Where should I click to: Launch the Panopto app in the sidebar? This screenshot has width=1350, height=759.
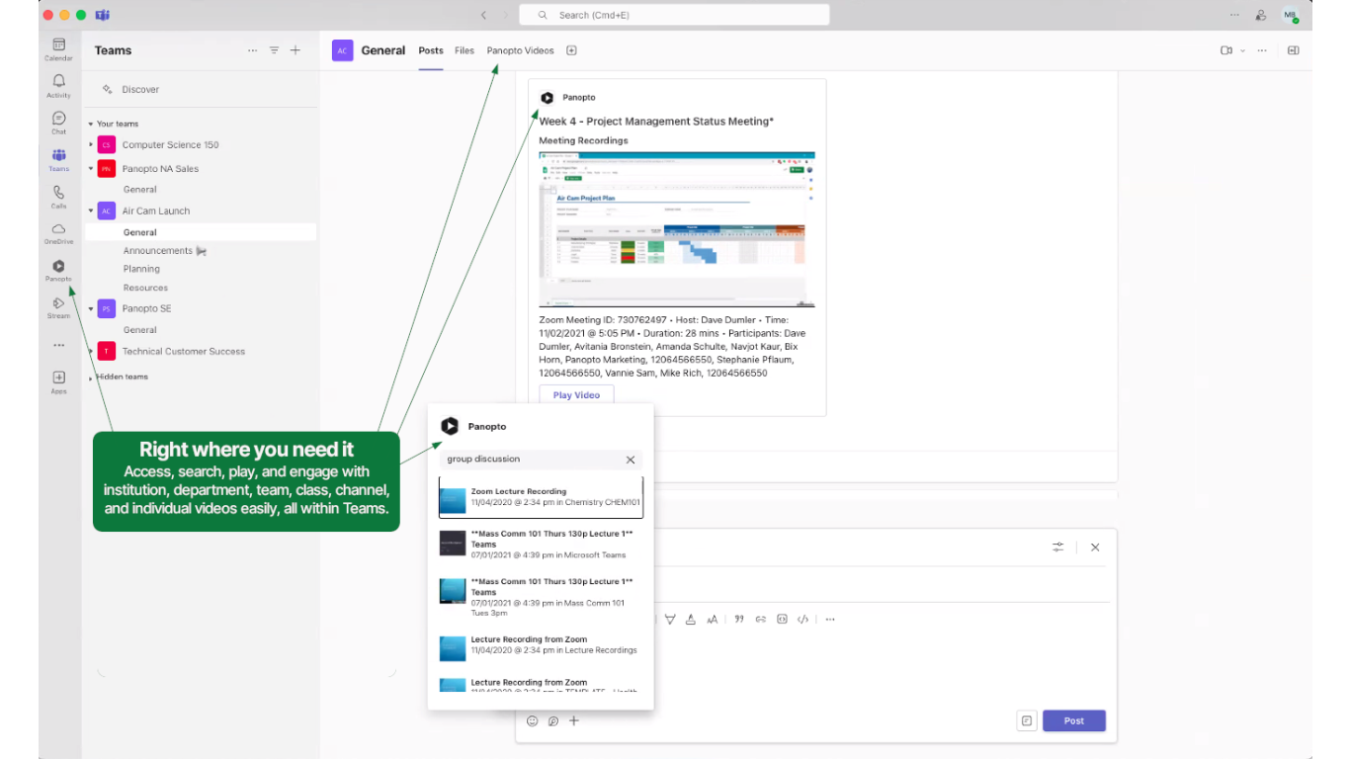click(x=58, y=270)
